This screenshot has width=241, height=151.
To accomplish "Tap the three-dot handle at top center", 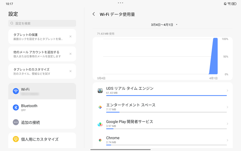I will (120, 3).
